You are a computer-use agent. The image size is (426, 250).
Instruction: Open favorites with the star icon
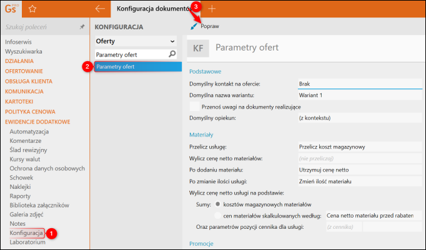(32, 9)
